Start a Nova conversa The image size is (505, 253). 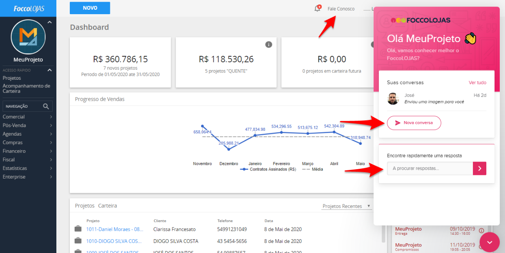[x=414, y=123]
